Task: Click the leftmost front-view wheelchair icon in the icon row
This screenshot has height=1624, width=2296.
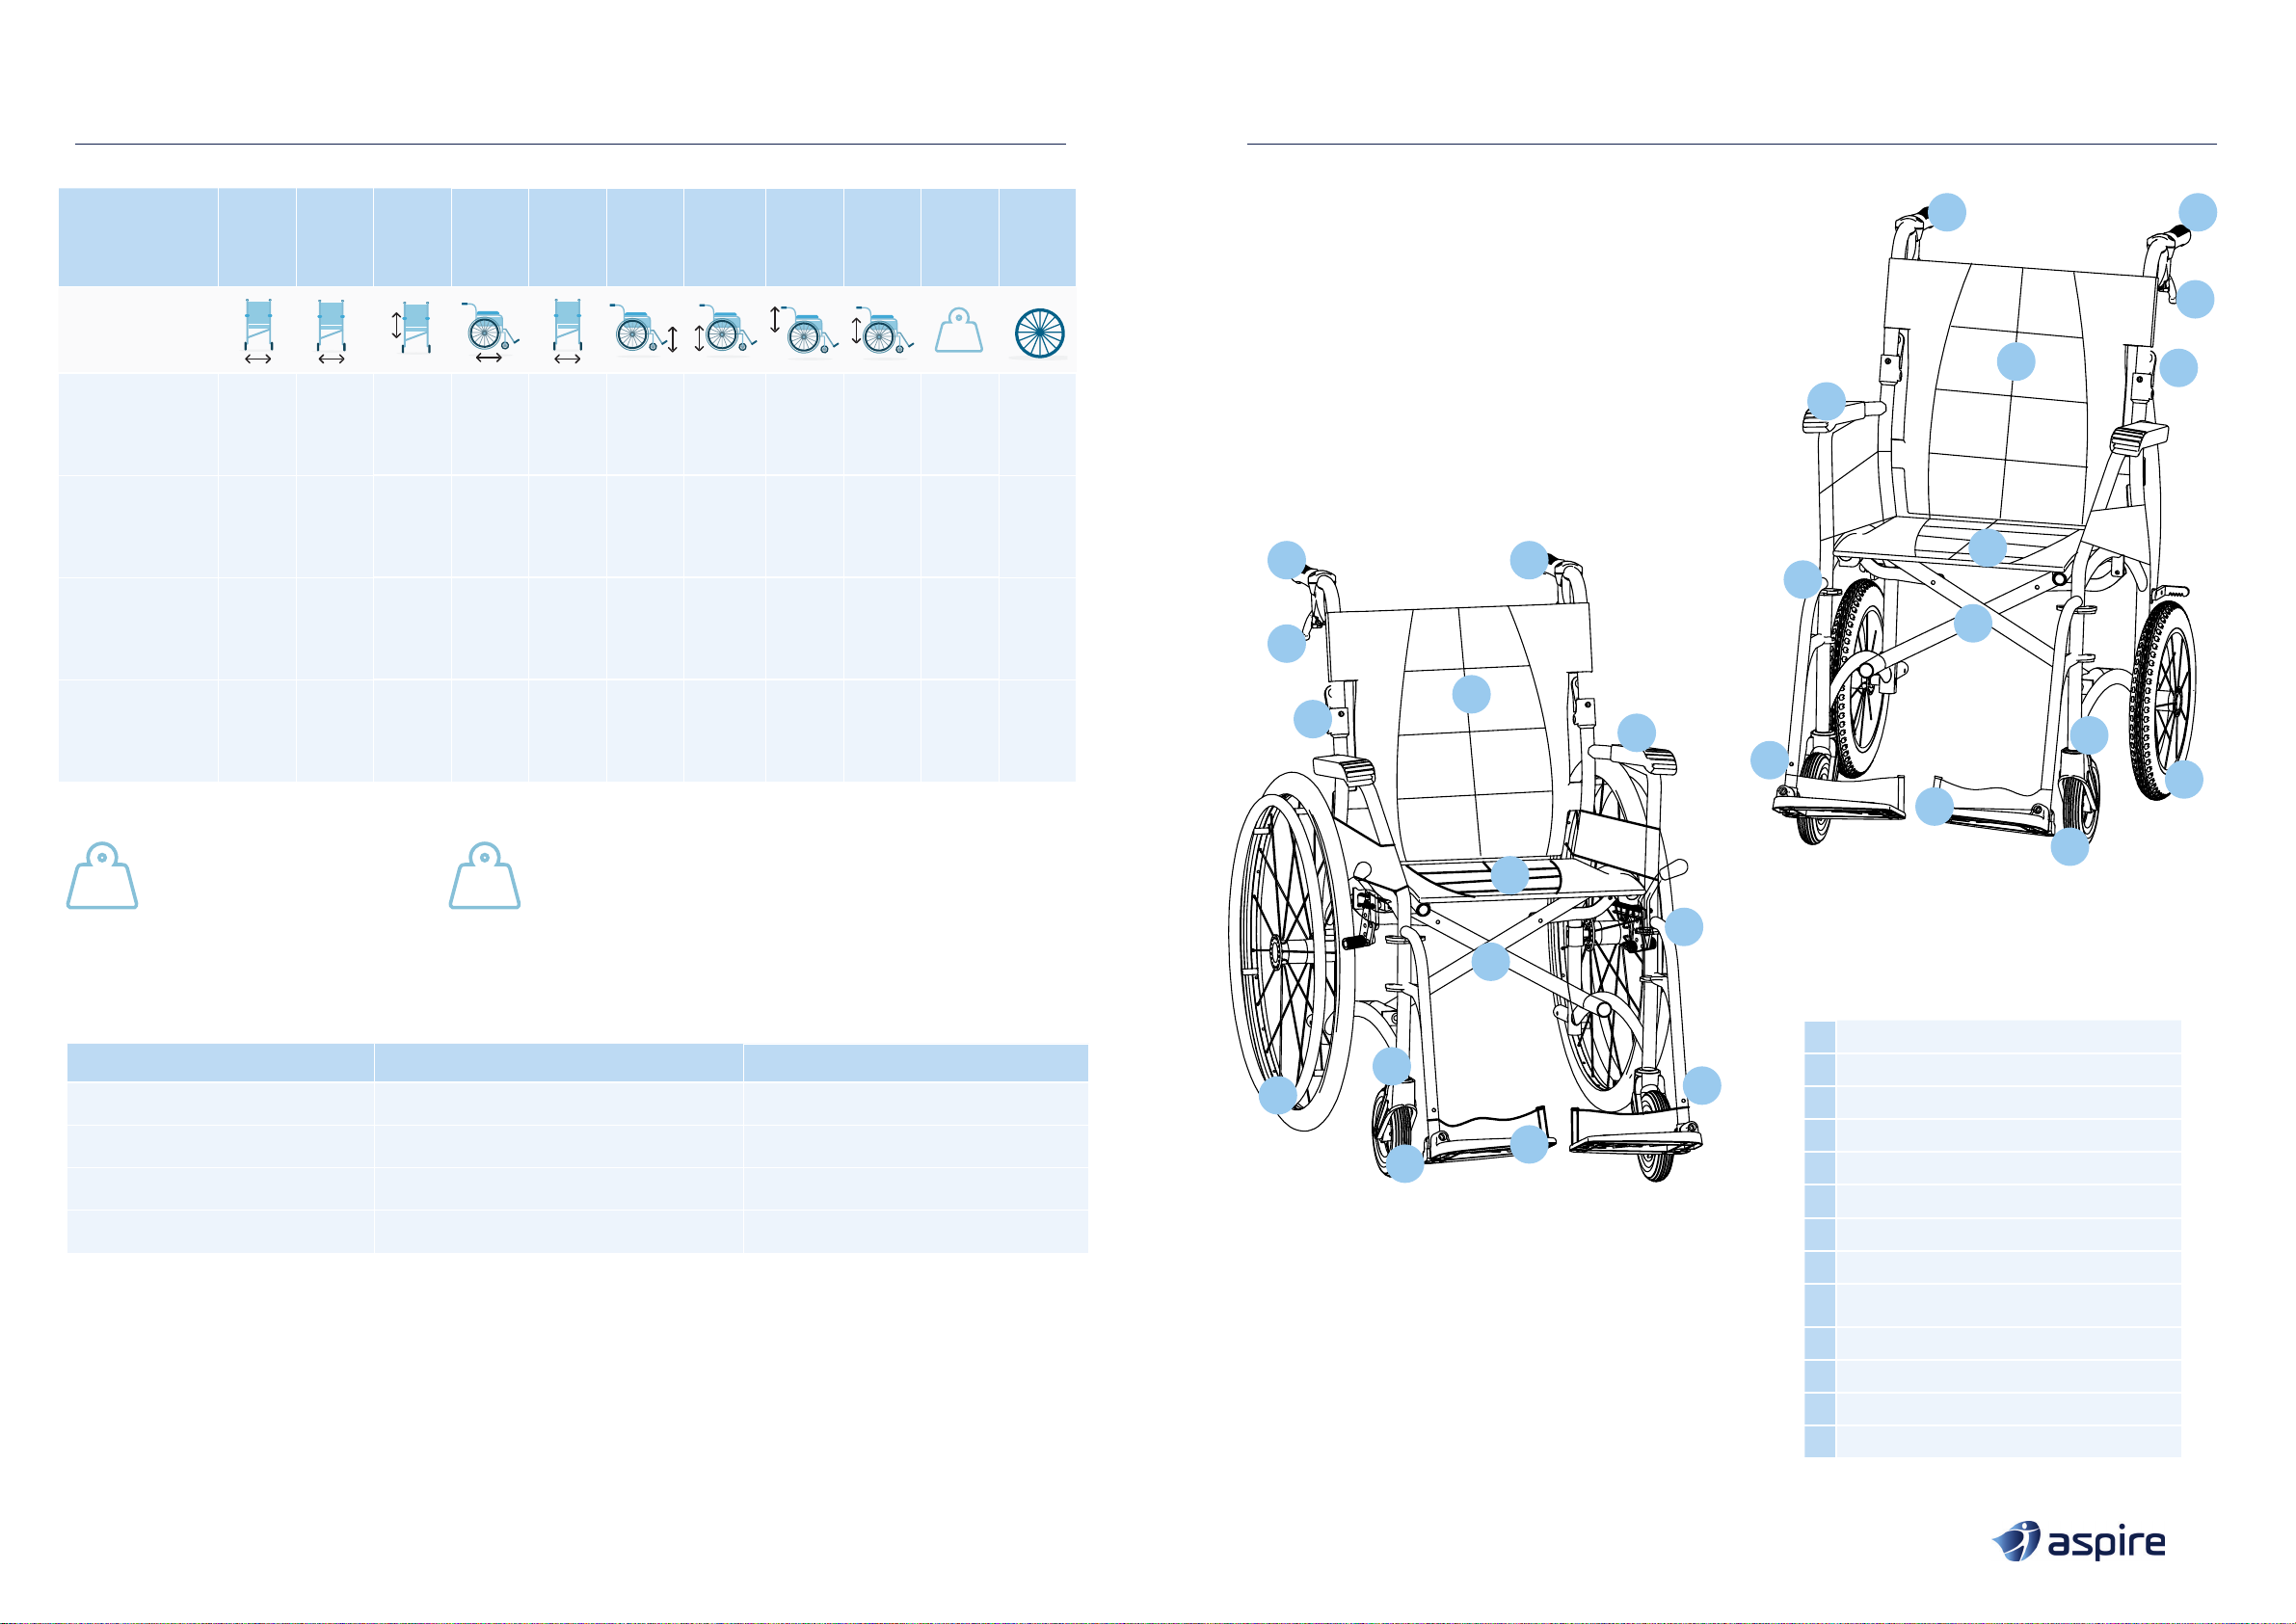Action: [x=258, y=331]
